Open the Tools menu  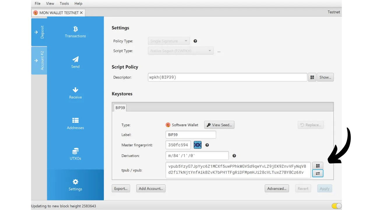(x=64, y=3)
